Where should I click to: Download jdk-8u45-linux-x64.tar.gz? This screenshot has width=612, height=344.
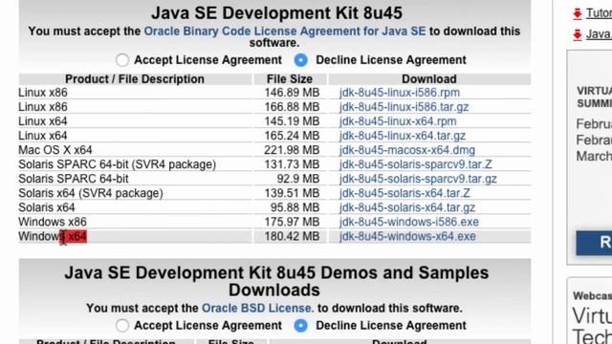(x=403, y=136)
